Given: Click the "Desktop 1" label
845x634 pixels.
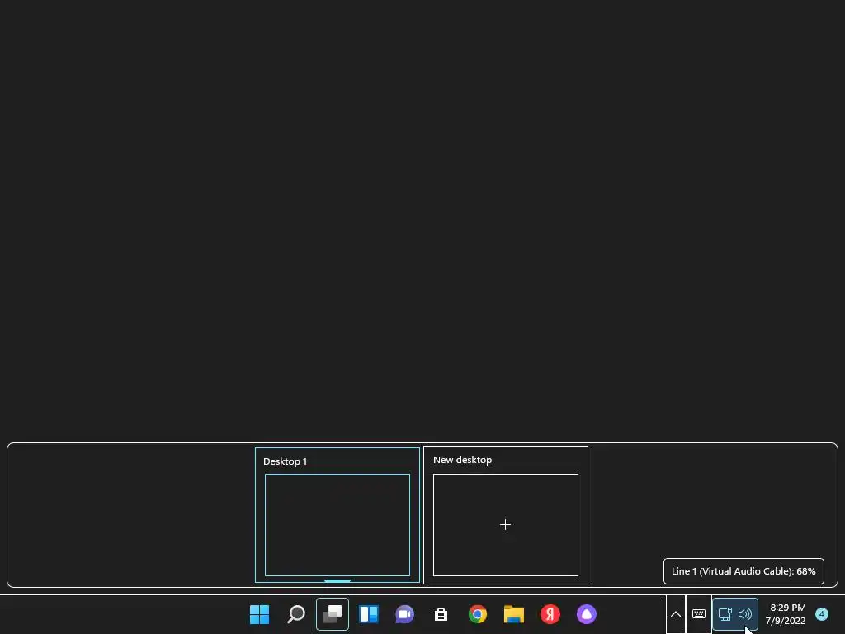Looking at the screenshot, I should pos(285,461).
